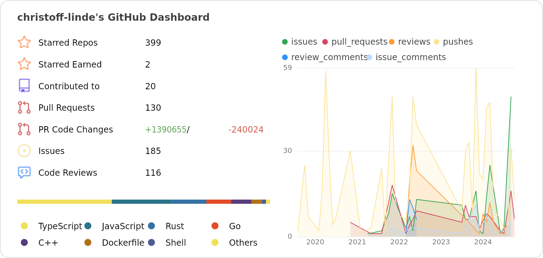Click the Contributed to count 20

click(x=150, y=86)
